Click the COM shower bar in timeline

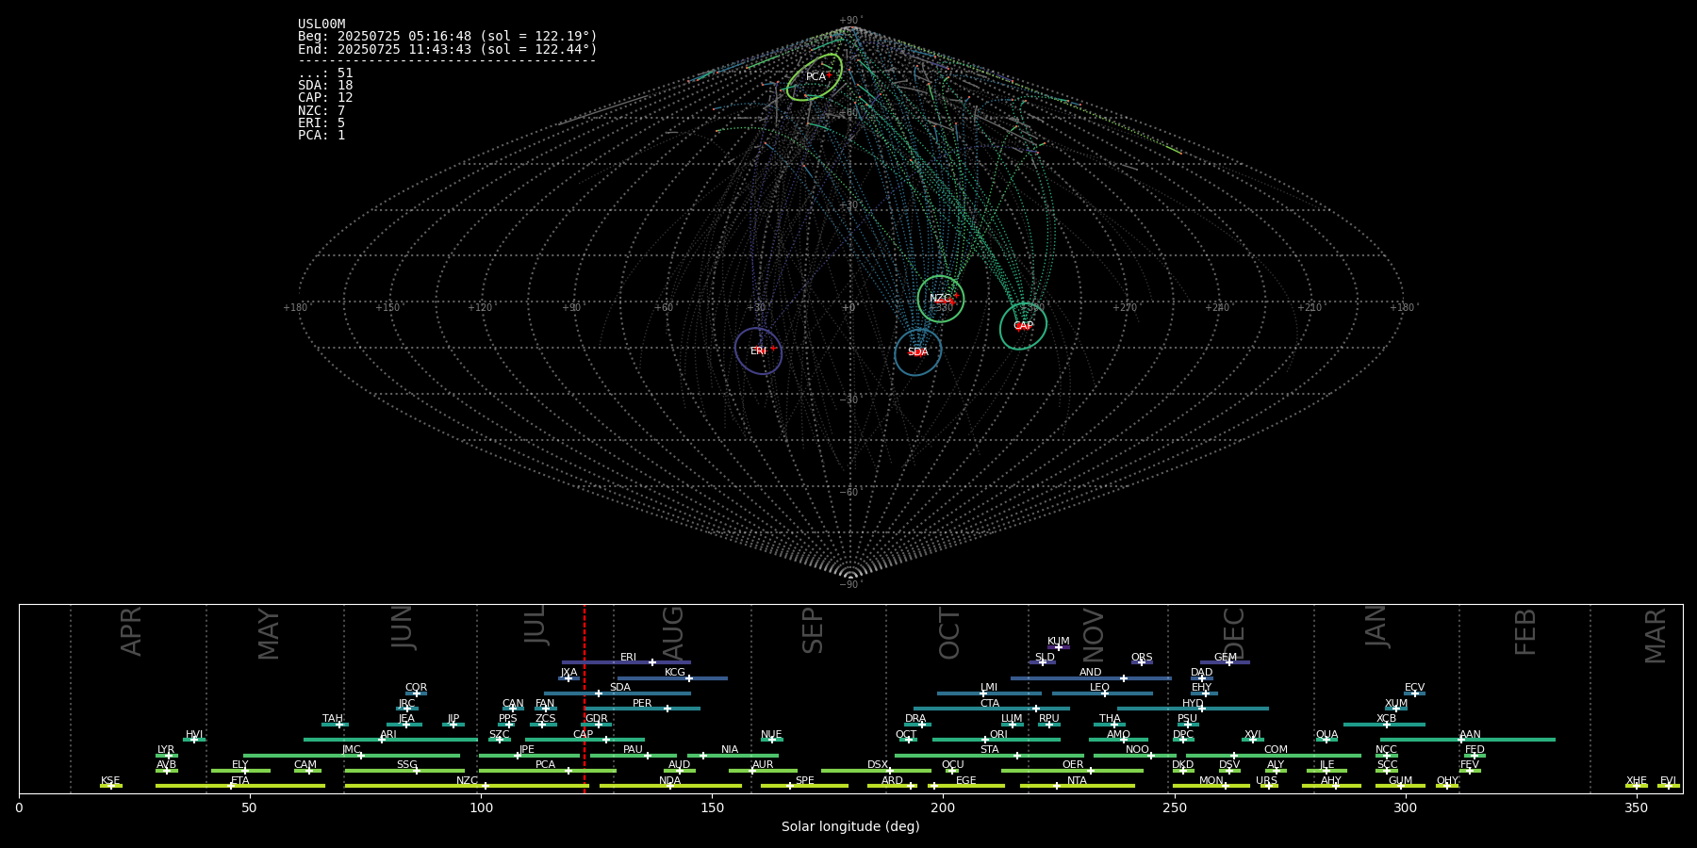(x=1275, y=755)
